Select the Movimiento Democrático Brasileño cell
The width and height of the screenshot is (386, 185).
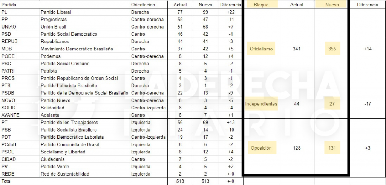tap(77, 49)
